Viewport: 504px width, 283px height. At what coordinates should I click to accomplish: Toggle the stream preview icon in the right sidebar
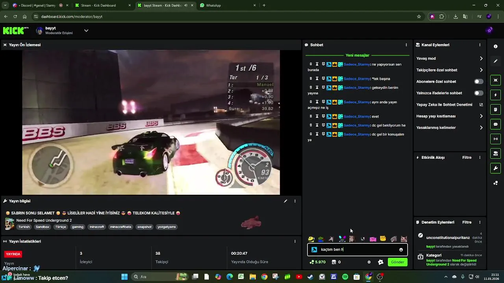[495, 80]
